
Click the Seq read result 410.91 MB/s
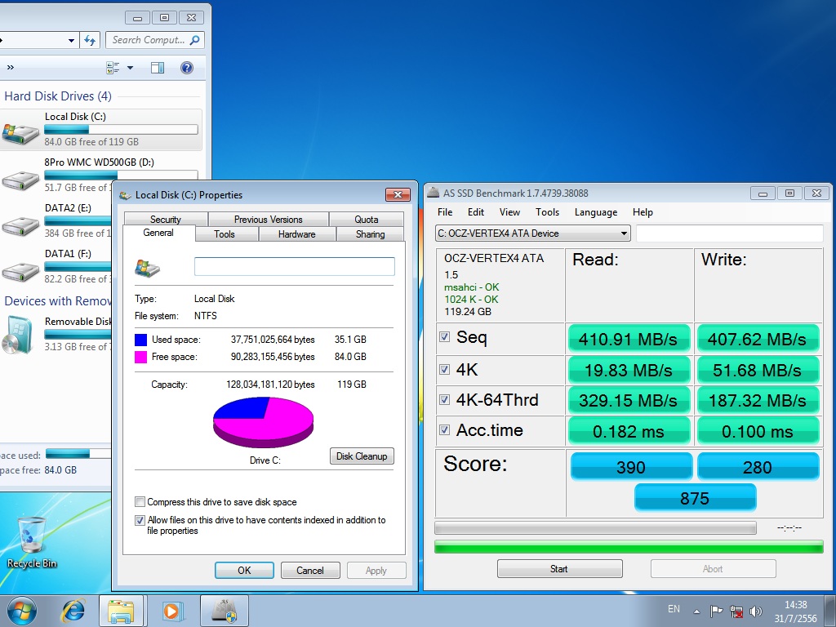[629, 339]
